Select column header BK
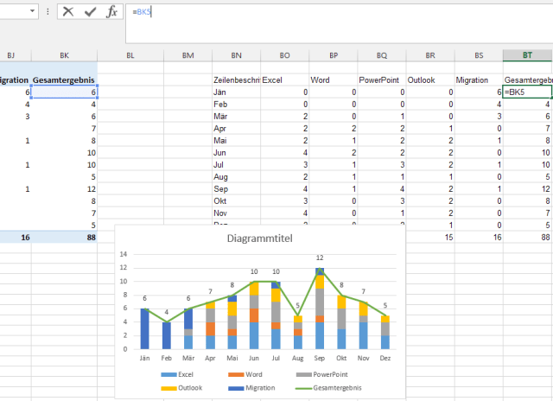This screenshot has width=553, height=401. tap(64, 55)
